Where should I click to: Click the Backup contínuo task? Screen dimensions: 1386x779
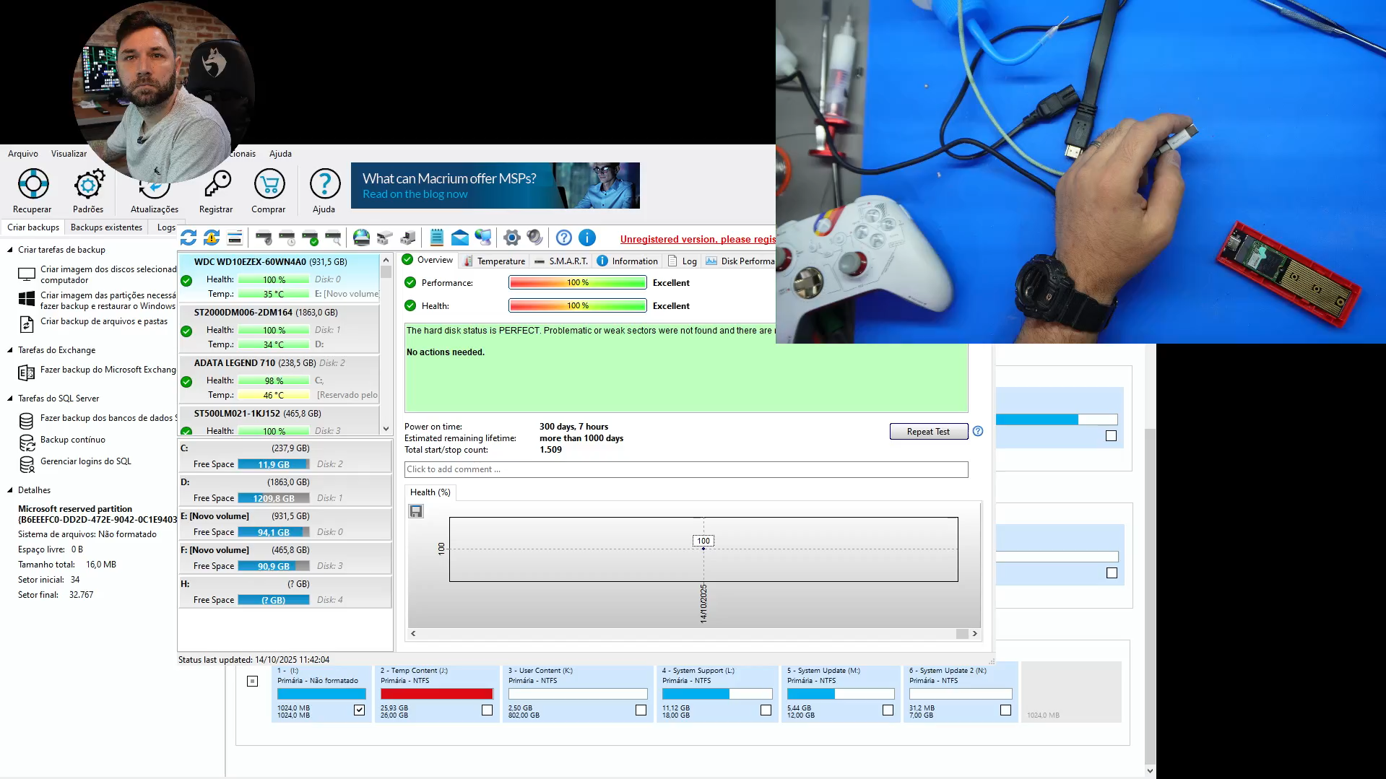click(x=73, y=440)
